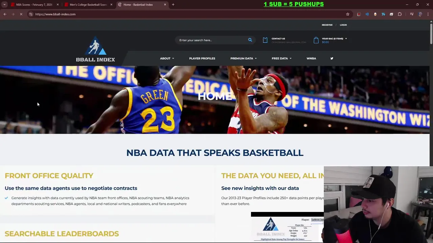Open the extensions puzzle piece menu

tap(400, 14)
